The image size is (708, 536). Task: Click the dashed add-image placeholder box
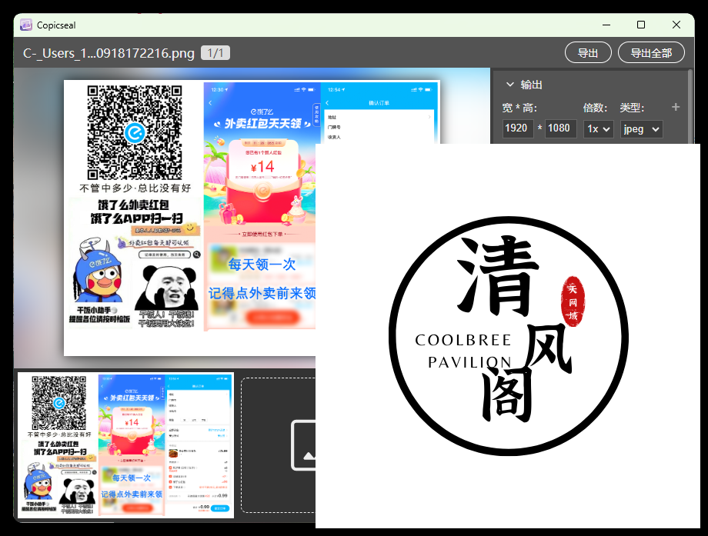(279, 445)
